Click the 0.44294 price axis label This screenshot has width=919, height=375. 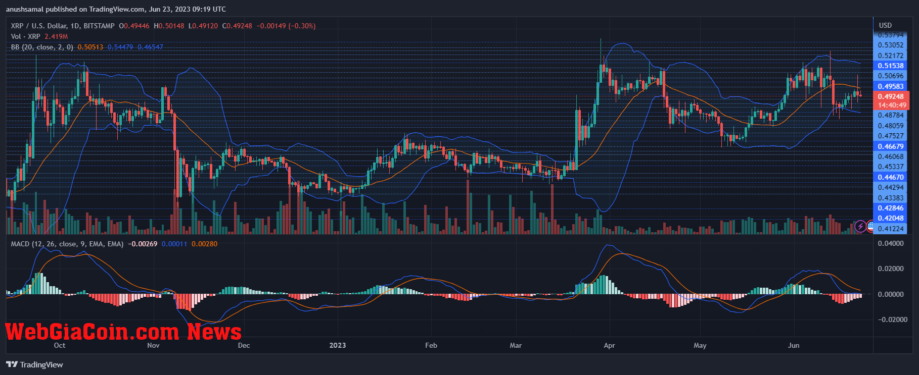tap(891, 187)
